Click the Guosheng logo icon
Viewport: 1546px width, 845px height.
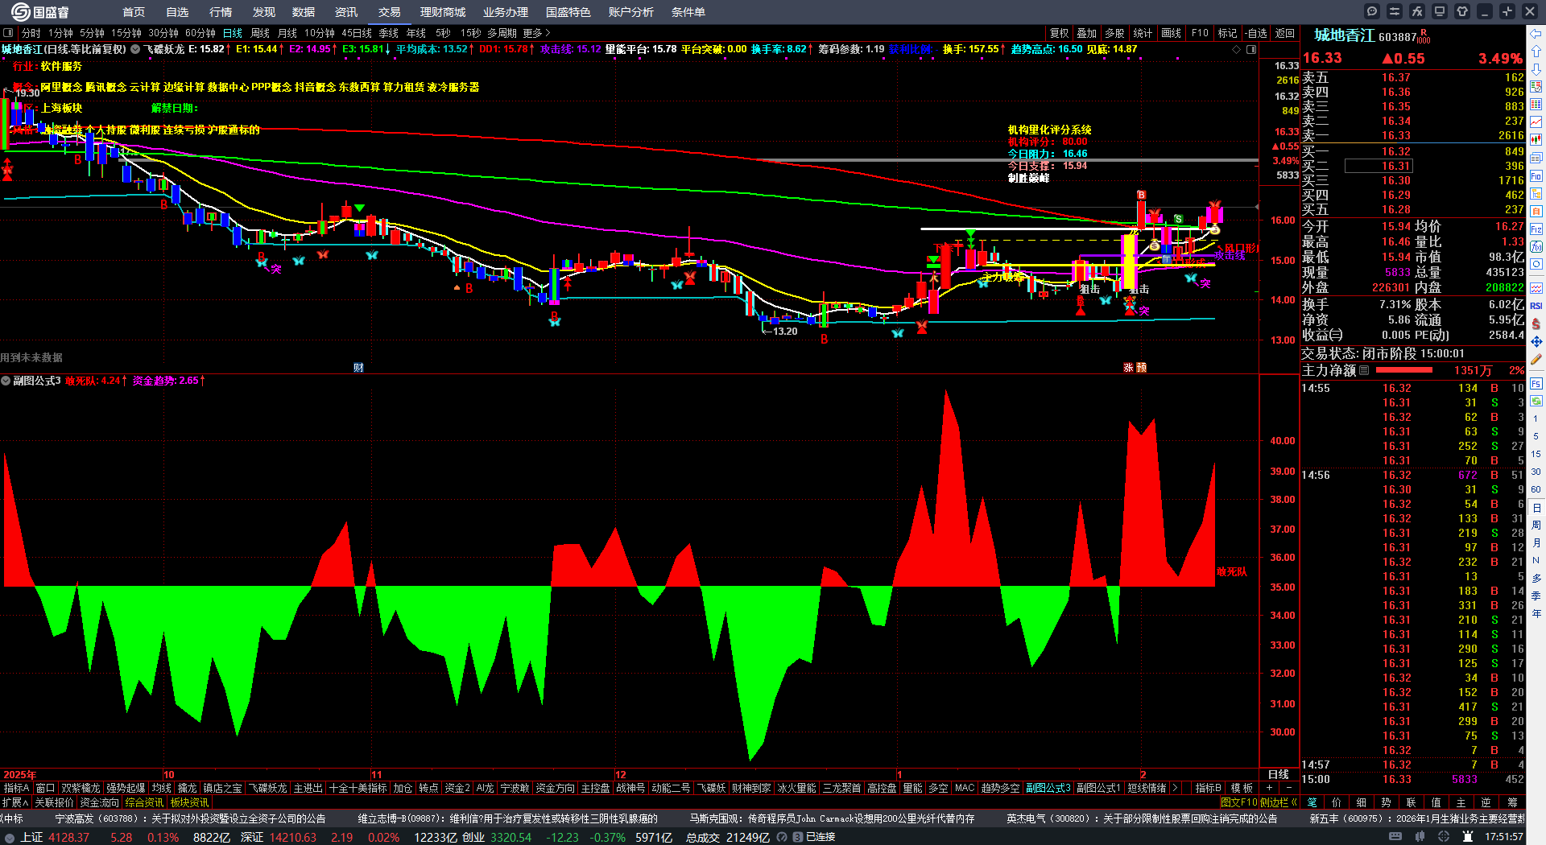pyautogui.click(x=20, y=11)
